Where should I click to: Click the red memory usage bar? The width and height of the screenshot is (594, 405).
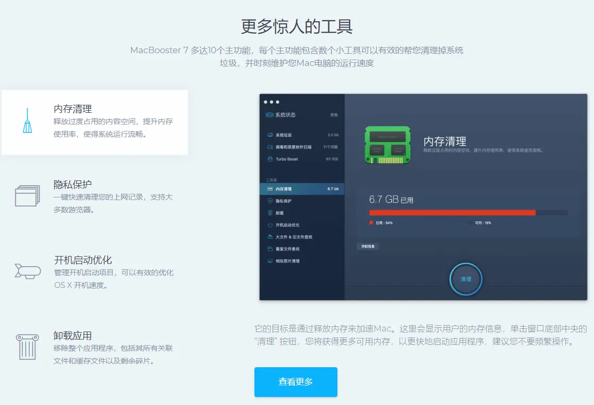452,212
